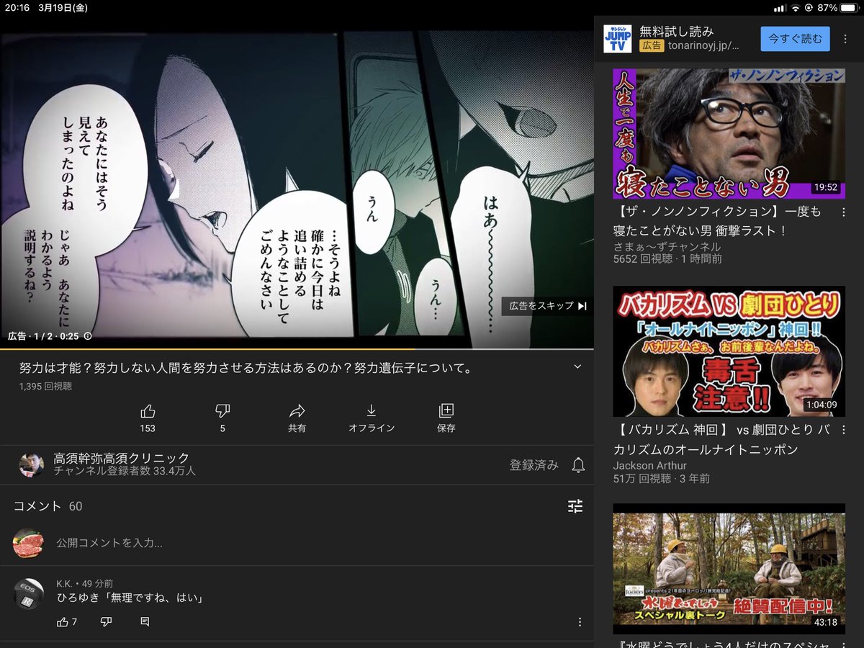Screen dimensions: 864x648
Task: Tap the notification bell for the channel
Action: 578,466
